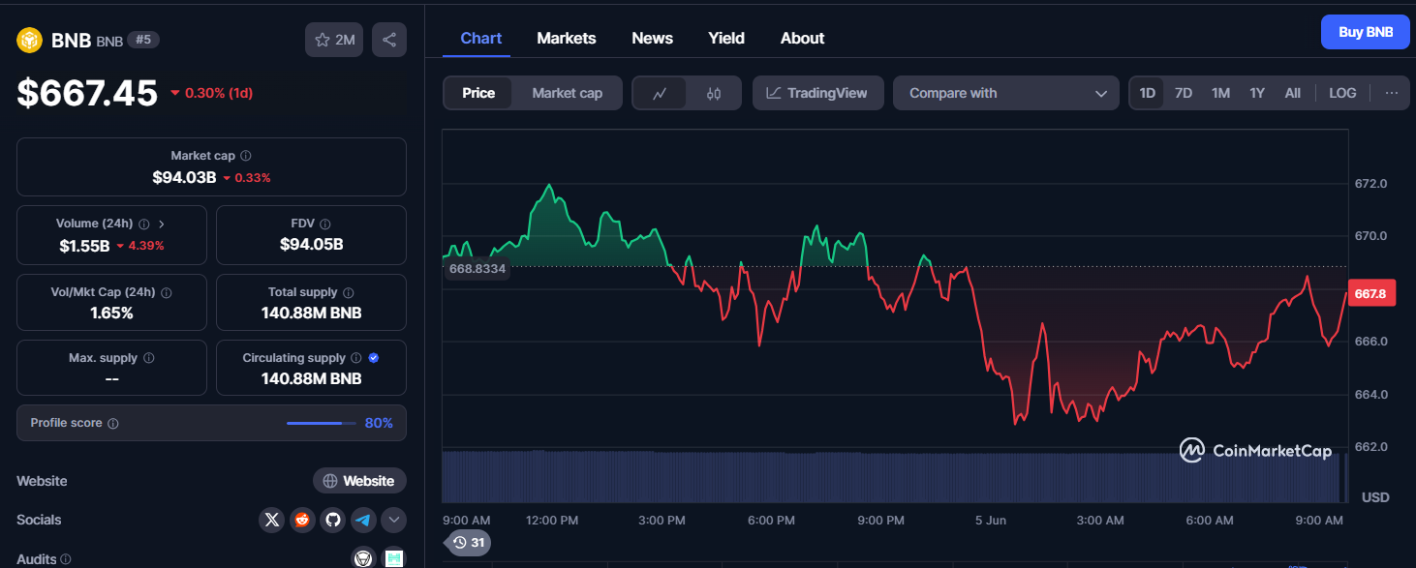Switch chart to Market cap
This screenshot has width=1416, height=568.
[x=567, y=93]
